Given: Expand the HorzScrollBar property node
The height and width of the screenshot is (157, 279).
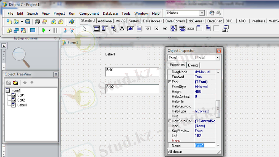Looking at the screenshot, I should (x=170, y=121).
